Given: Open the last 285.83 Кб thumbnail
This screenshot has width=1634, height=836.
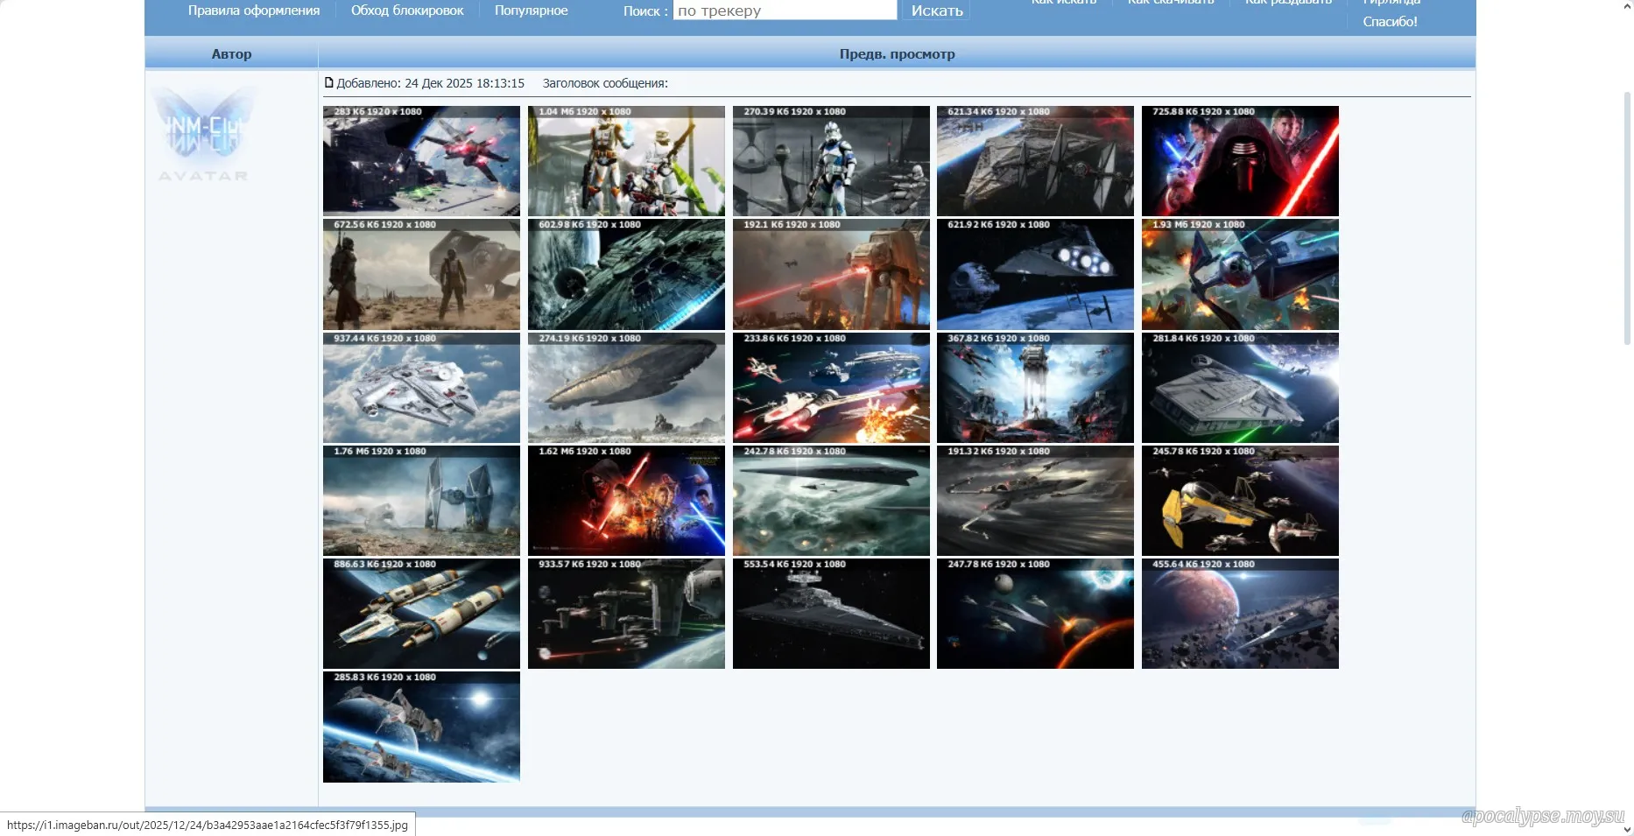Looking at the screenshot, I should pos(421,727).
